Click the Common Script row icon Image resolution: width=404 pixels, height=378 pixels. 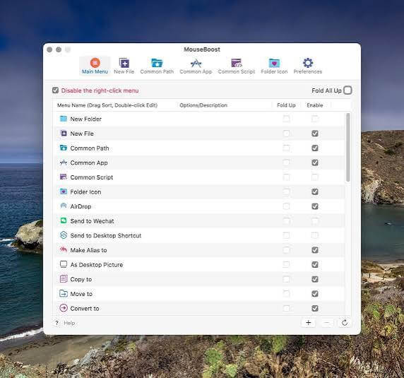click(x=64, y=177)
